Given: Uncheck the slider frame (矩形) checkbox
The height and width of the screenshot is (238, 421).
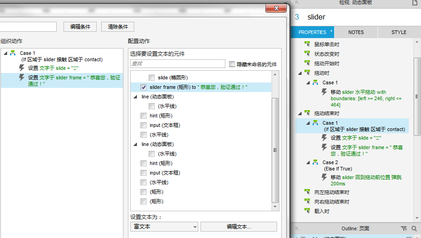Looking at the screenshot, I should pos(144,87).
